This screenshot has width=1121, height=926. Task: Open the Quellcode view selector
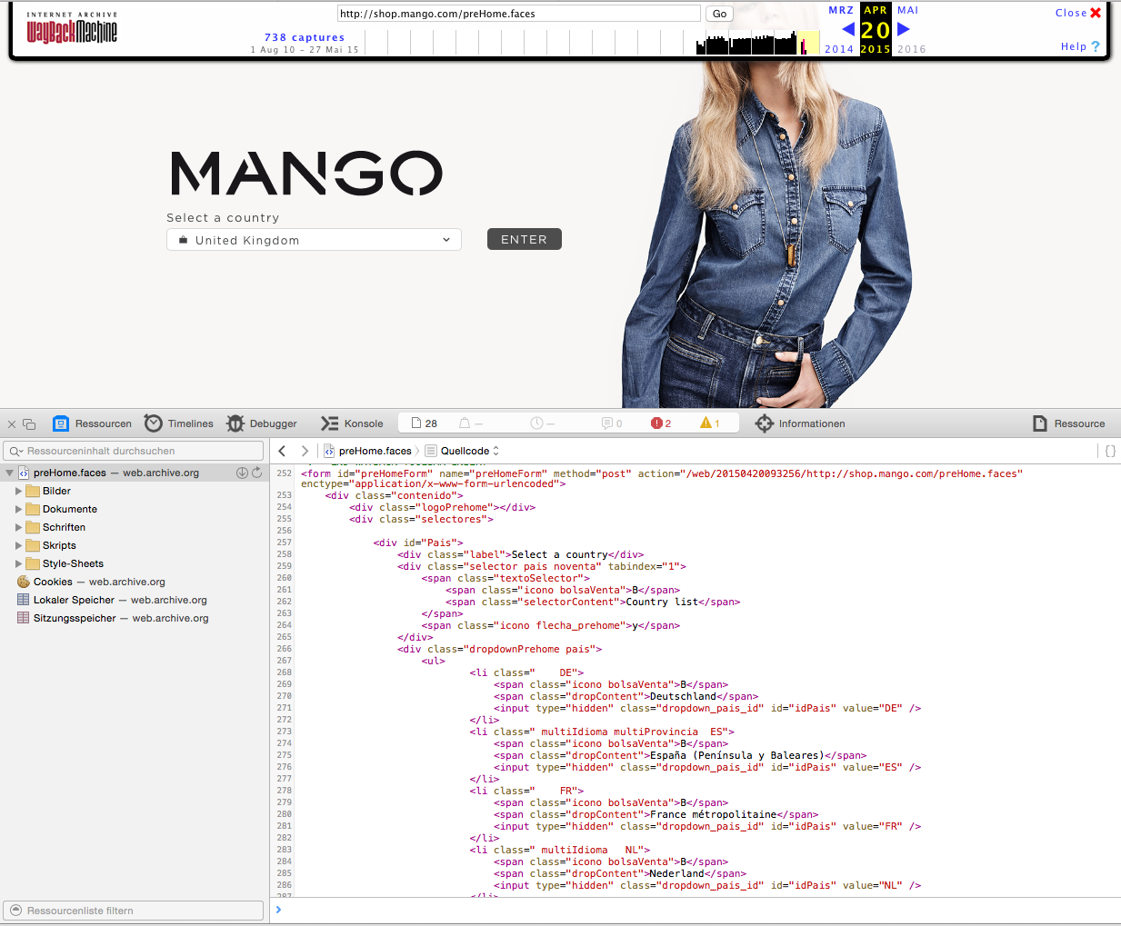[469, 451]
